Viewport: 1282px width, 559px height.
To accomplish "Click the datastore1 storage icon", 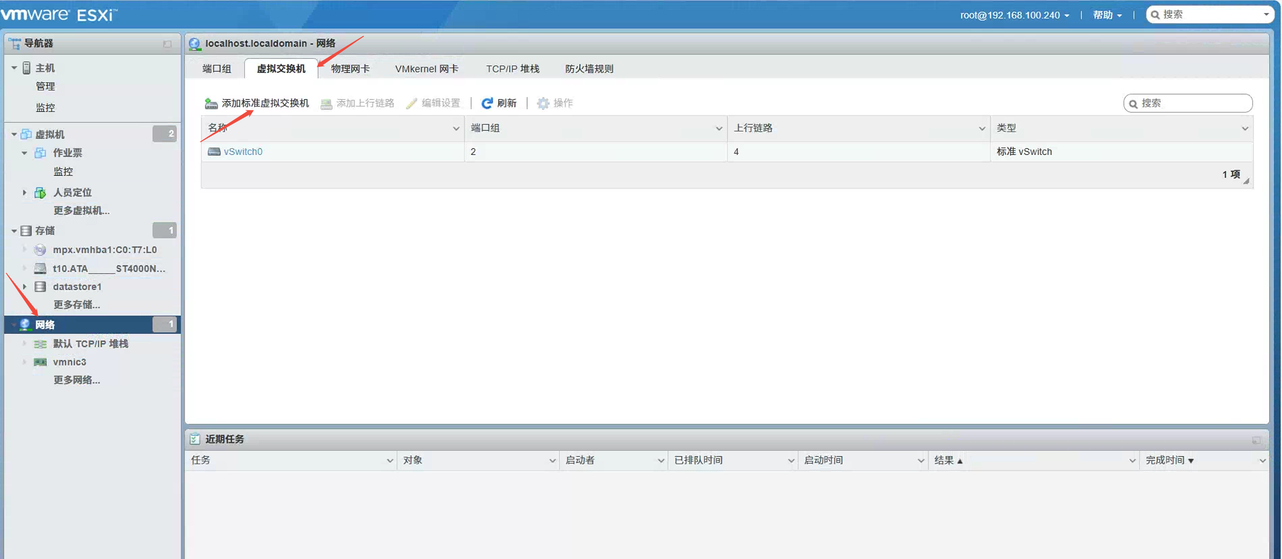I will tap(40, 287).
